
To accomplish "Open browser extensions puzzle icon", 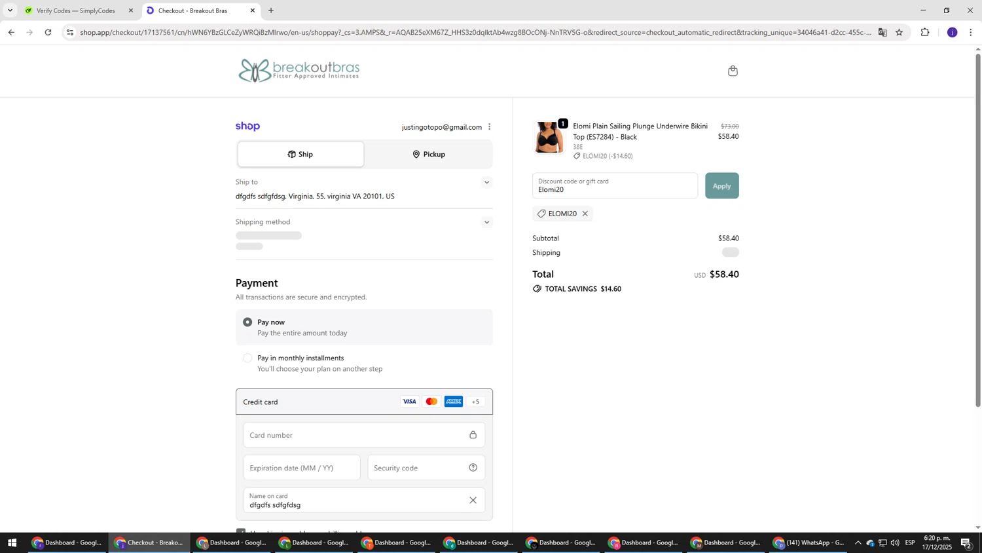I will (x=925, y=32).
